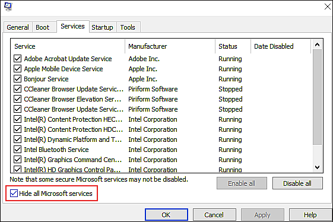Select the Apple Mobile Device Service name
Image resolution: width=333 pixels, height=222 pixels.
(64, 69)
